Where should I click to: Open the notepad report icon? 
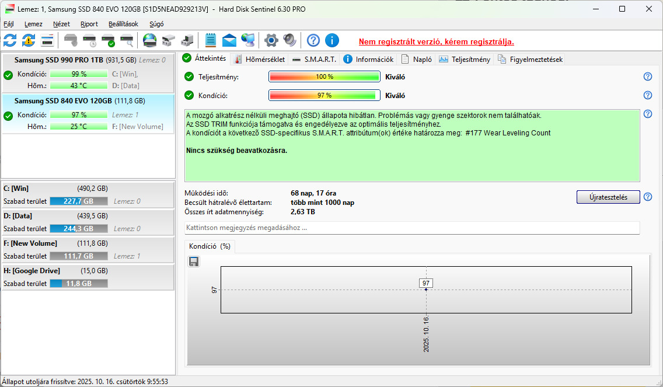point(210,41)
